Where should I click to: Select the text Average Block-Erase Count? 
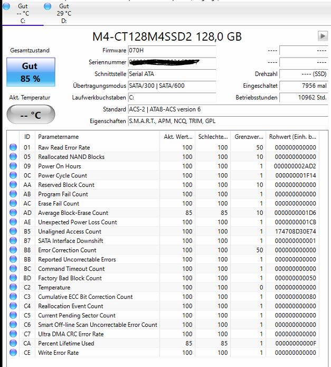[x=73, y=213]
